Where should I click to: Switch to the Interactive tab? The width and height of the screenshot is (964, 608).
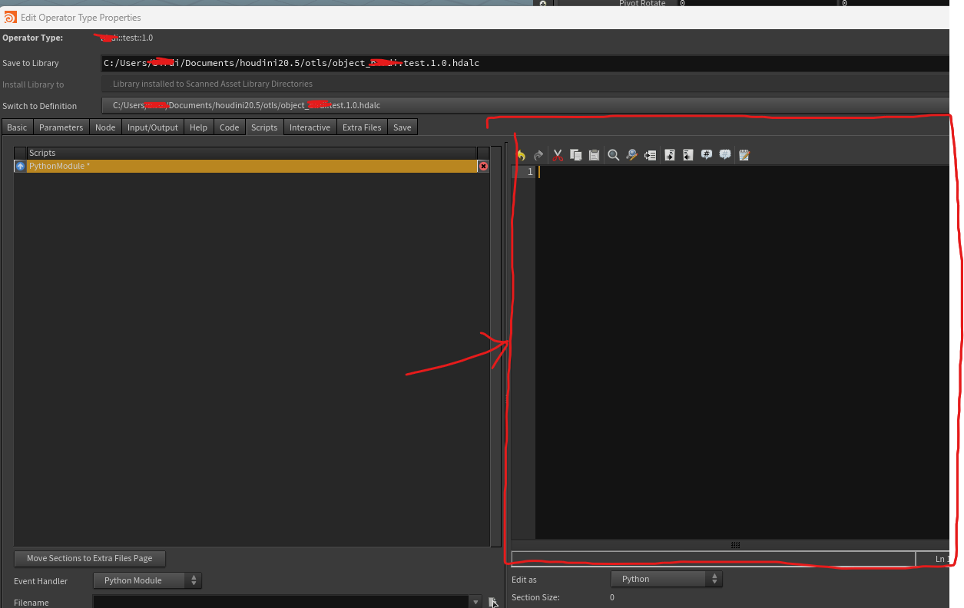(310, 127)
